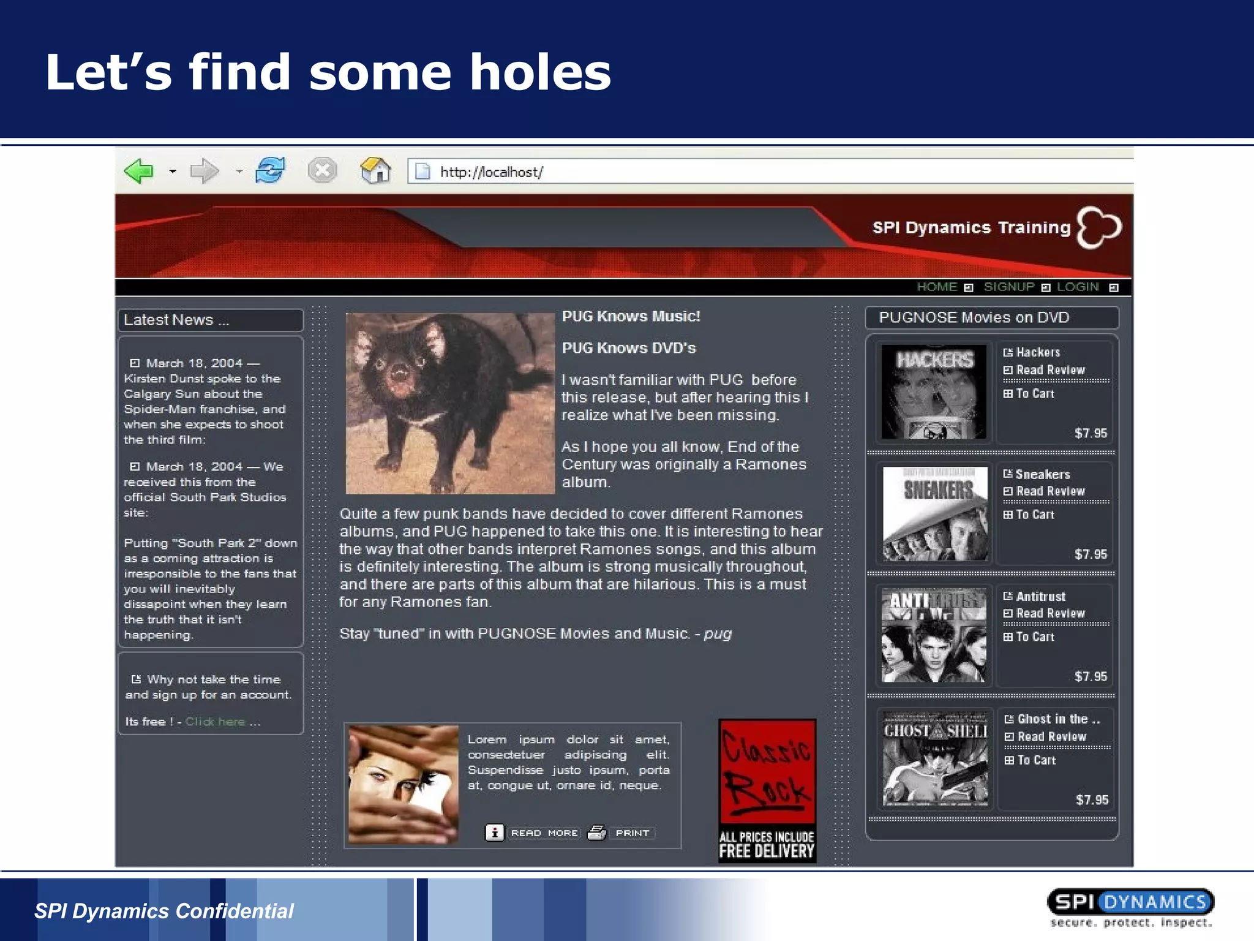Open the 'Ghost in the ..' title link
Image resolution: width=1254 pixels, height=941 pixels.
click(x=1059, y=719)
